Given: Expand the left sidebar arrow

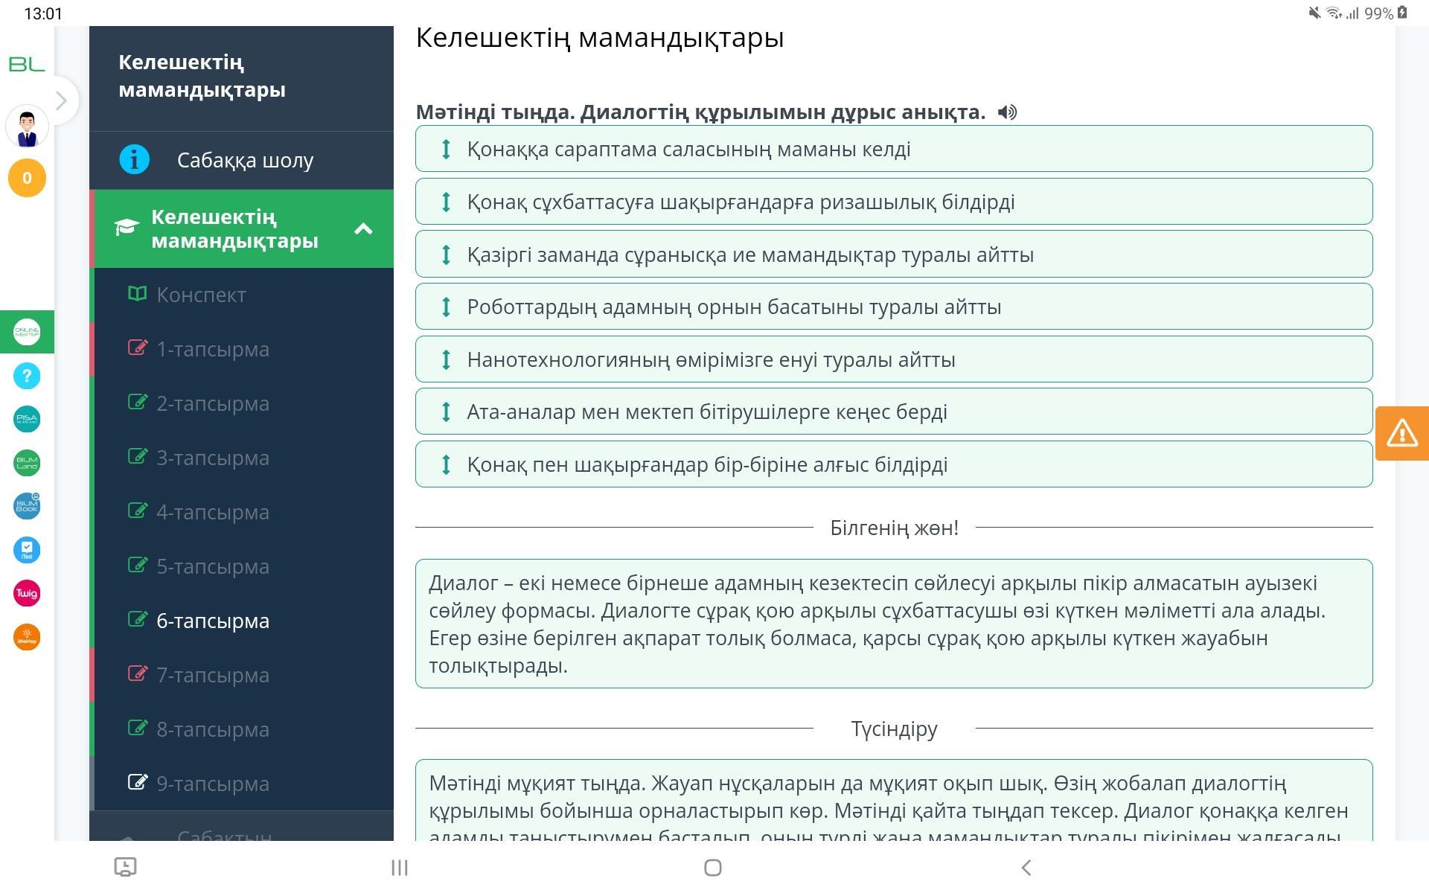Looking at the screenshot, I should point(63,100).
